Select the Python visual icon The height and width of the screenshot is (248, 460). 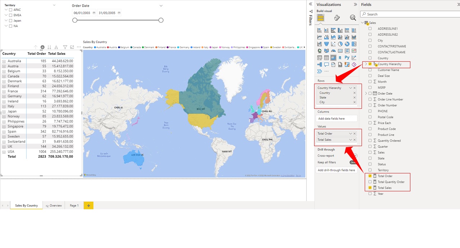click(347, 57)
